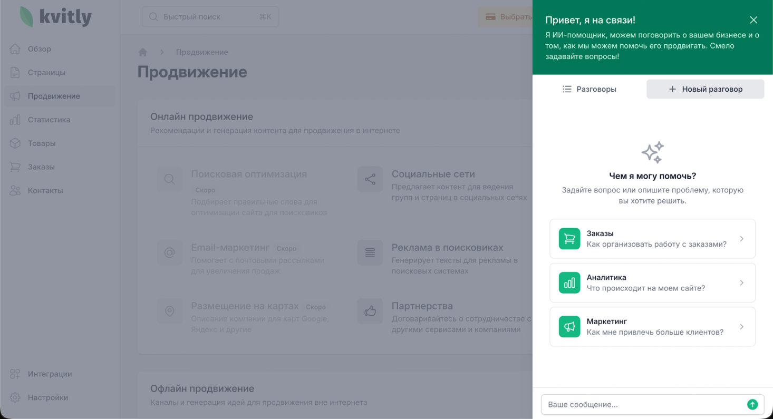773x419 pixels.
Task: Click the green megaphone icon in Маркетинг card
Action: click(x=569, y=327)
